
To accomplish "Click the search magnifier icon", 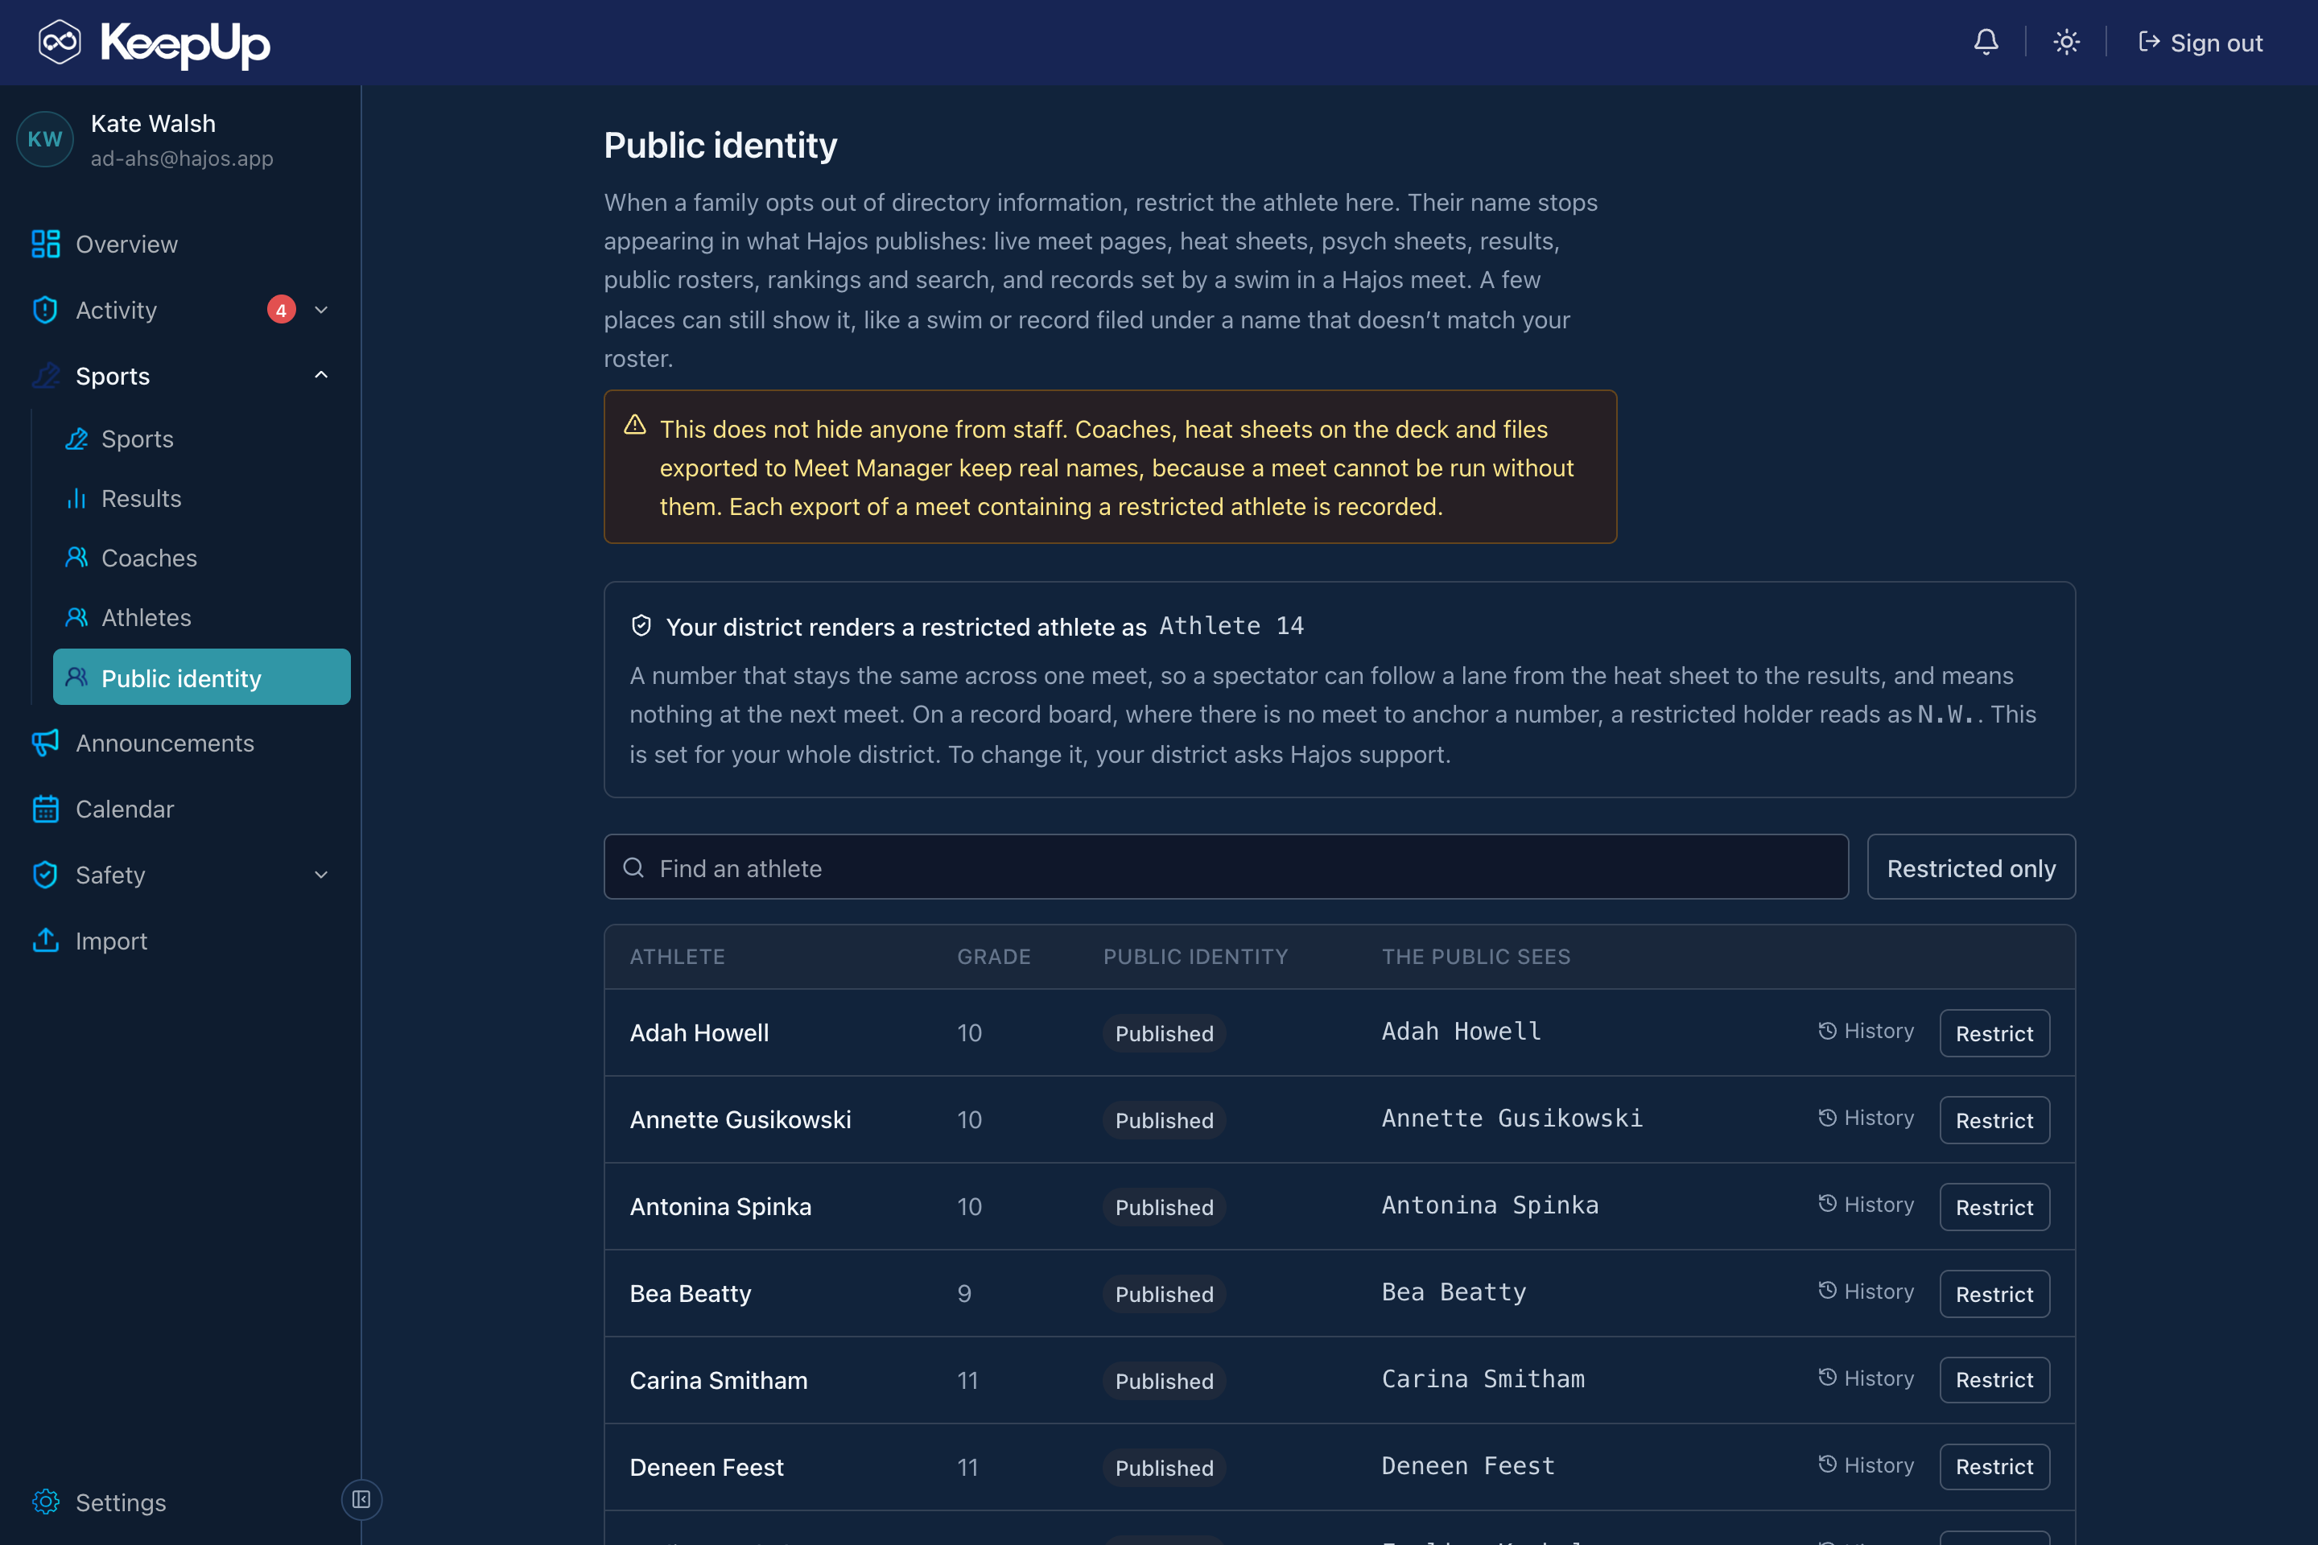I will [633, 867].
